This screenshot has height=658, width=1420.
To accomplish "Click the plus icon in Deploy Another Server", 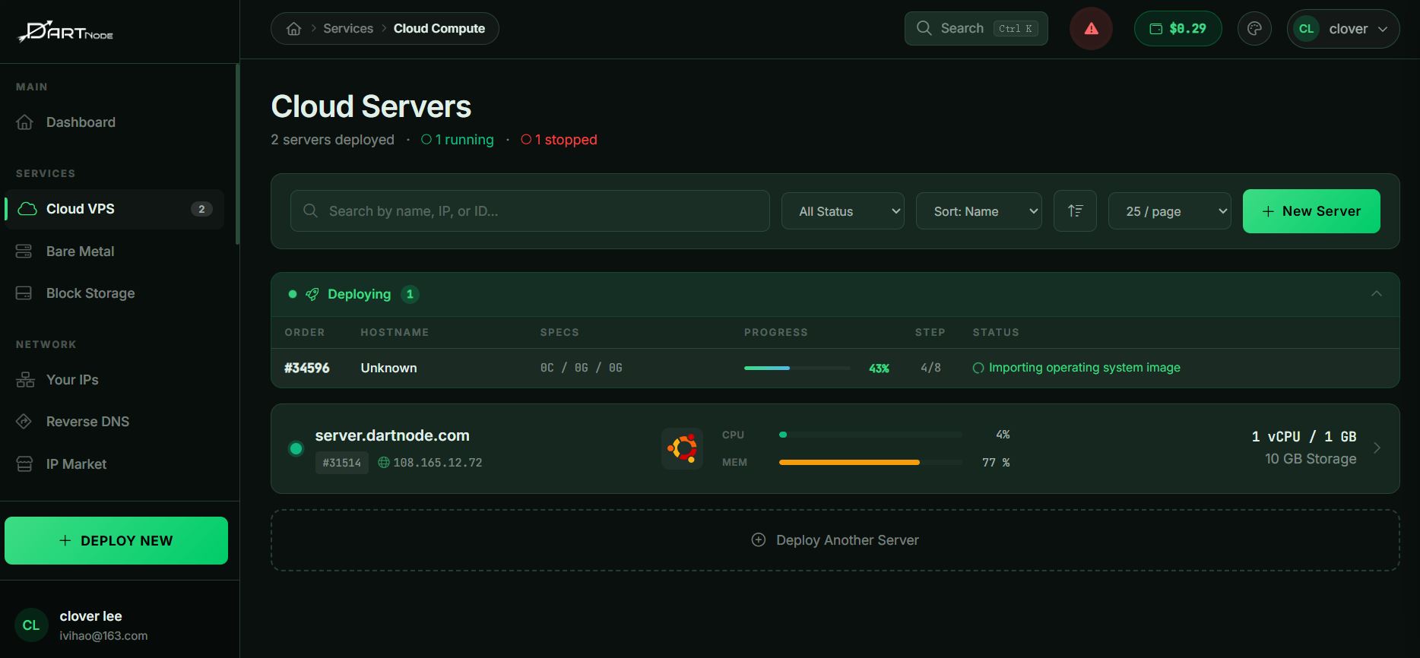I will coord(759,539).
